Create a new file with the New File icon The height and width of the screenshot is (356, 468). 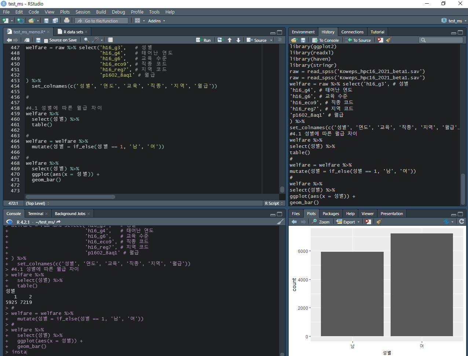(x=5, y=21)
